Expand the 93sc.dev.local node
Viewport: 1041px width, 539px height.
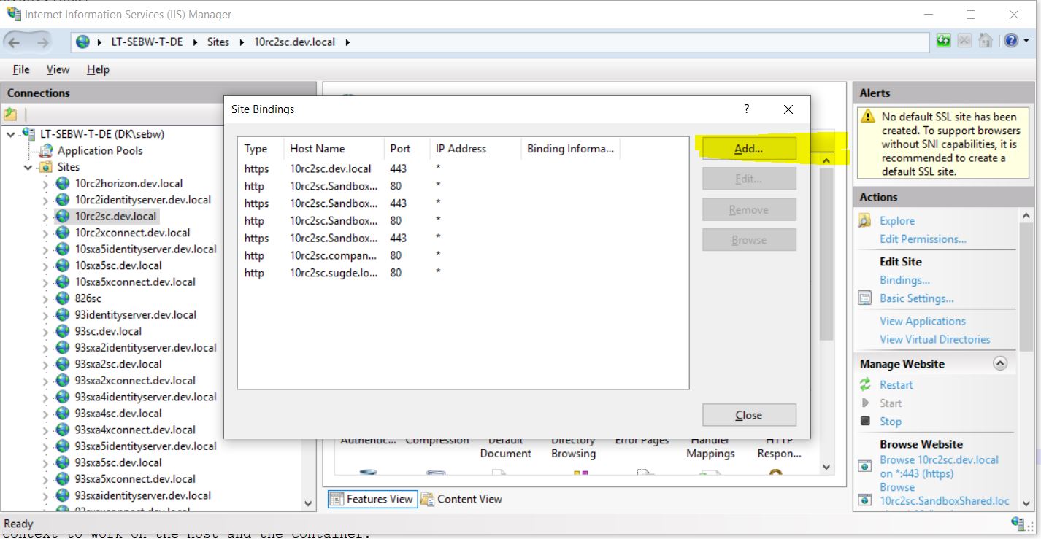point(45,331)
